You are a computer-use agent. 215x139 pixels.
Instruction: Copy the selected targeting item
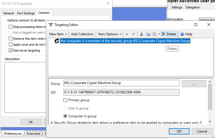coord(148,34)
